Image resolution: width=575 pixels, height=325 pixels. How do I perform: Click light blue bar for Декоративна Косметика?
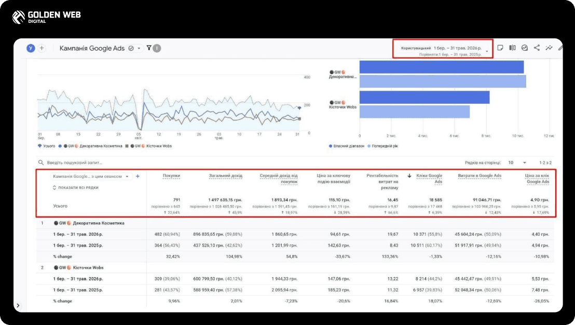pyautogui.click(x=443, y=81)
